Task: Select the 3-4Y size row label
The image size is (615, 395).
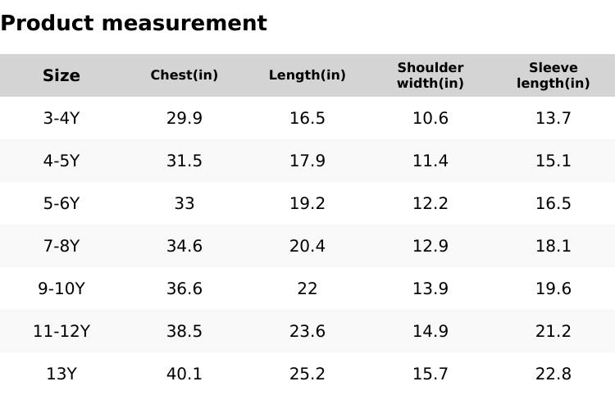Action: pyautogui.click(x=61, y=118)
